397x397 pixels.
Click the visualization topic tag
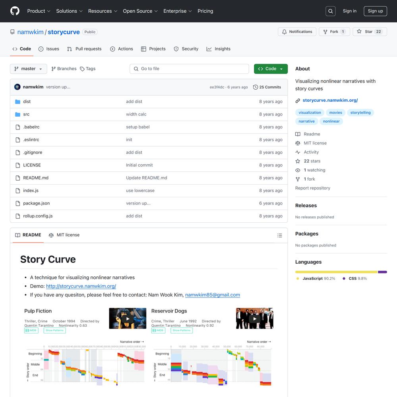click(310, 113)
